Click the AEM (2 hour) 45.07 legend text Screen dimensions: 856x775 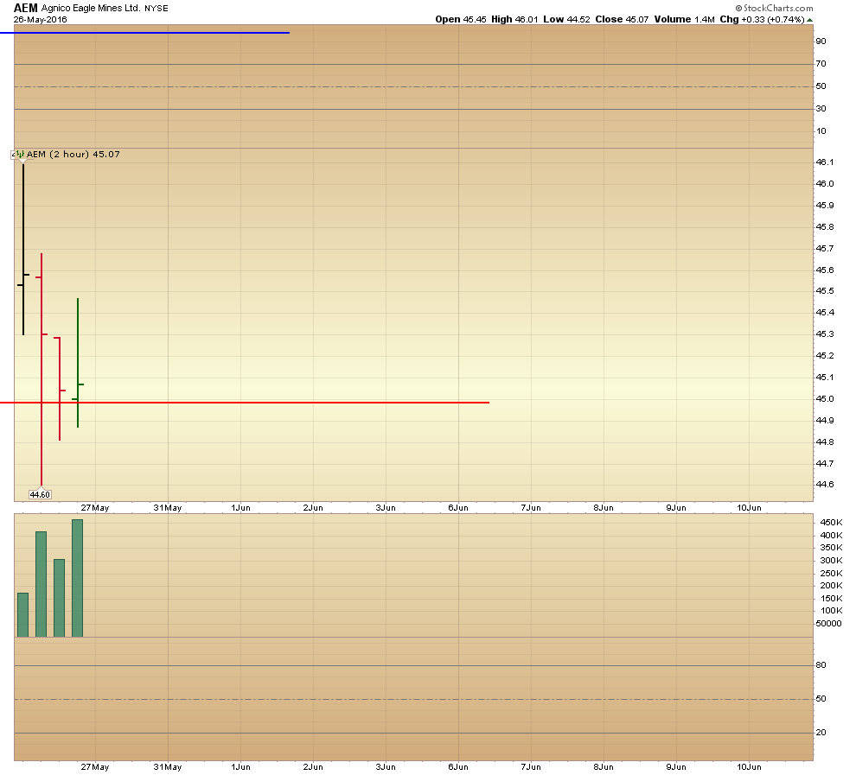[x=73, y=155]
